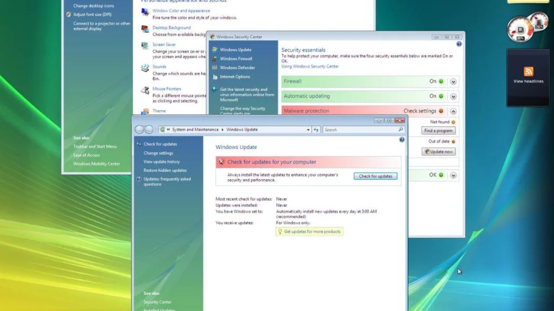Expand the Firewall section chevron
This screenshot has width=554, height=311.
(453, 82)
